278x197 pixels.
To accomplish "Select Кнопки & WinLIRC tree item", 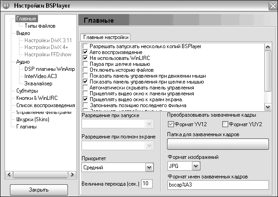I will point(37,98).
